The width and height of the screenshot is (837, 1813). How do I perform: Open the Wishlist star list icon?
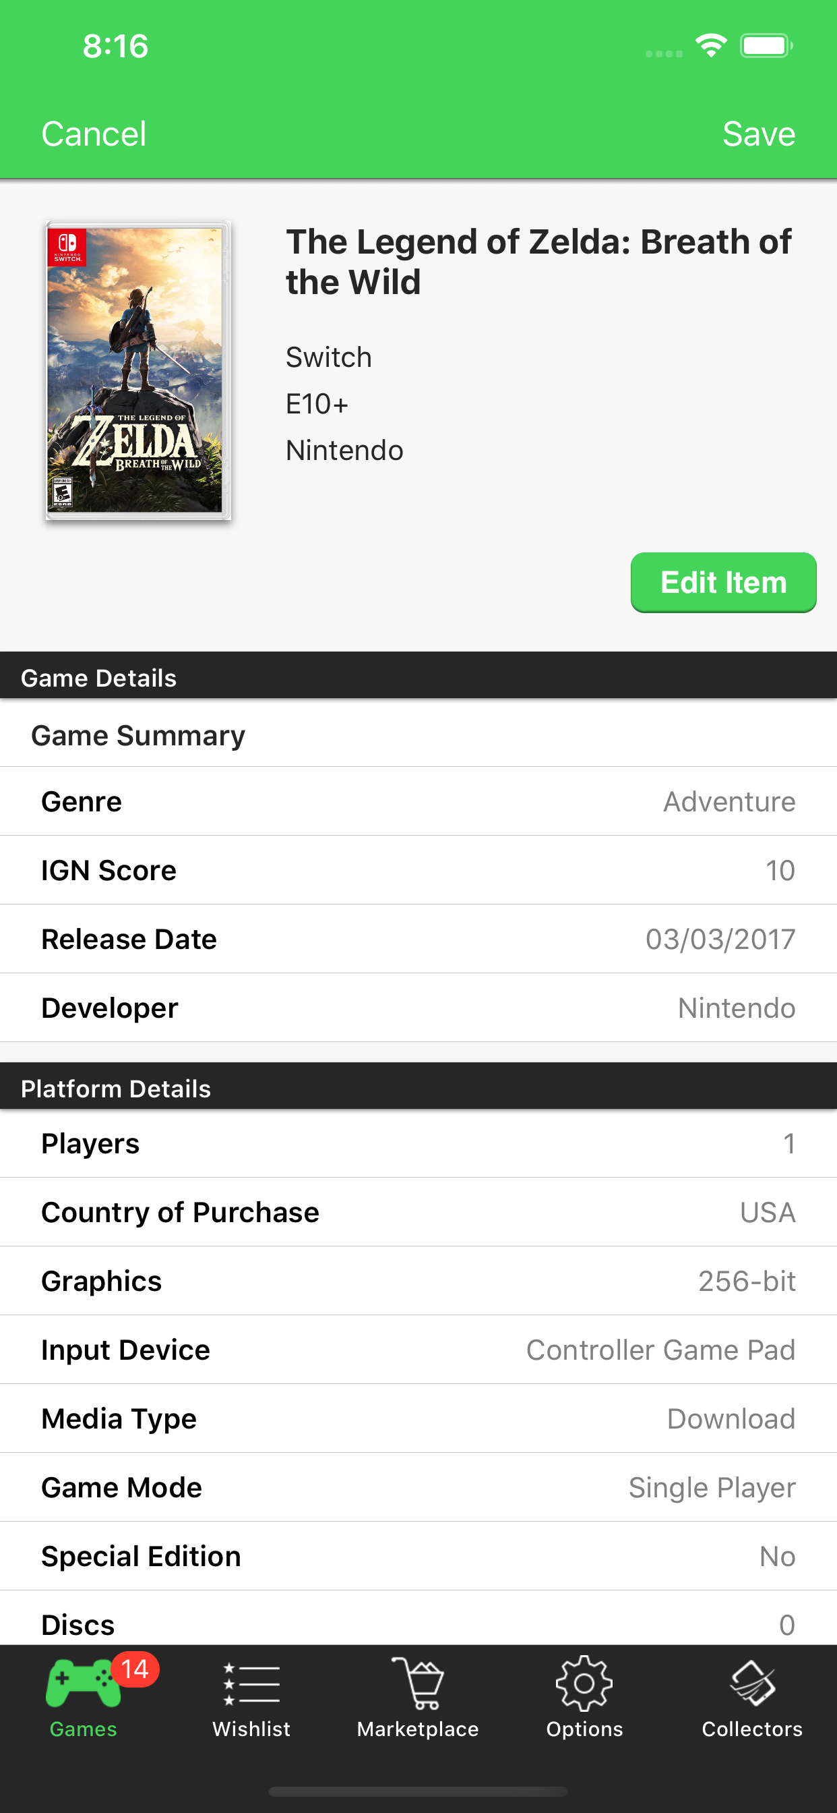point(251,1683)
